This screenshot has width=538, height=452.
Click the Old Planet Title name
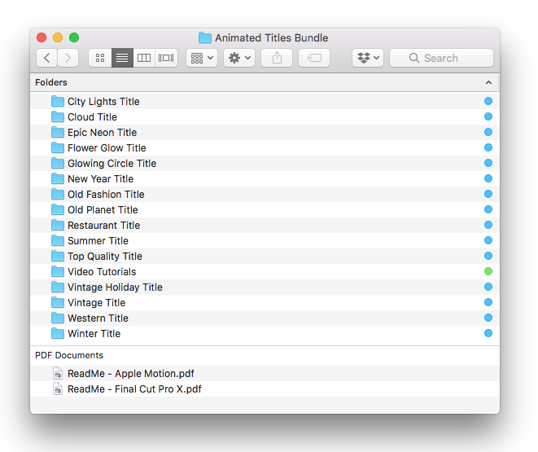[103, 209]
